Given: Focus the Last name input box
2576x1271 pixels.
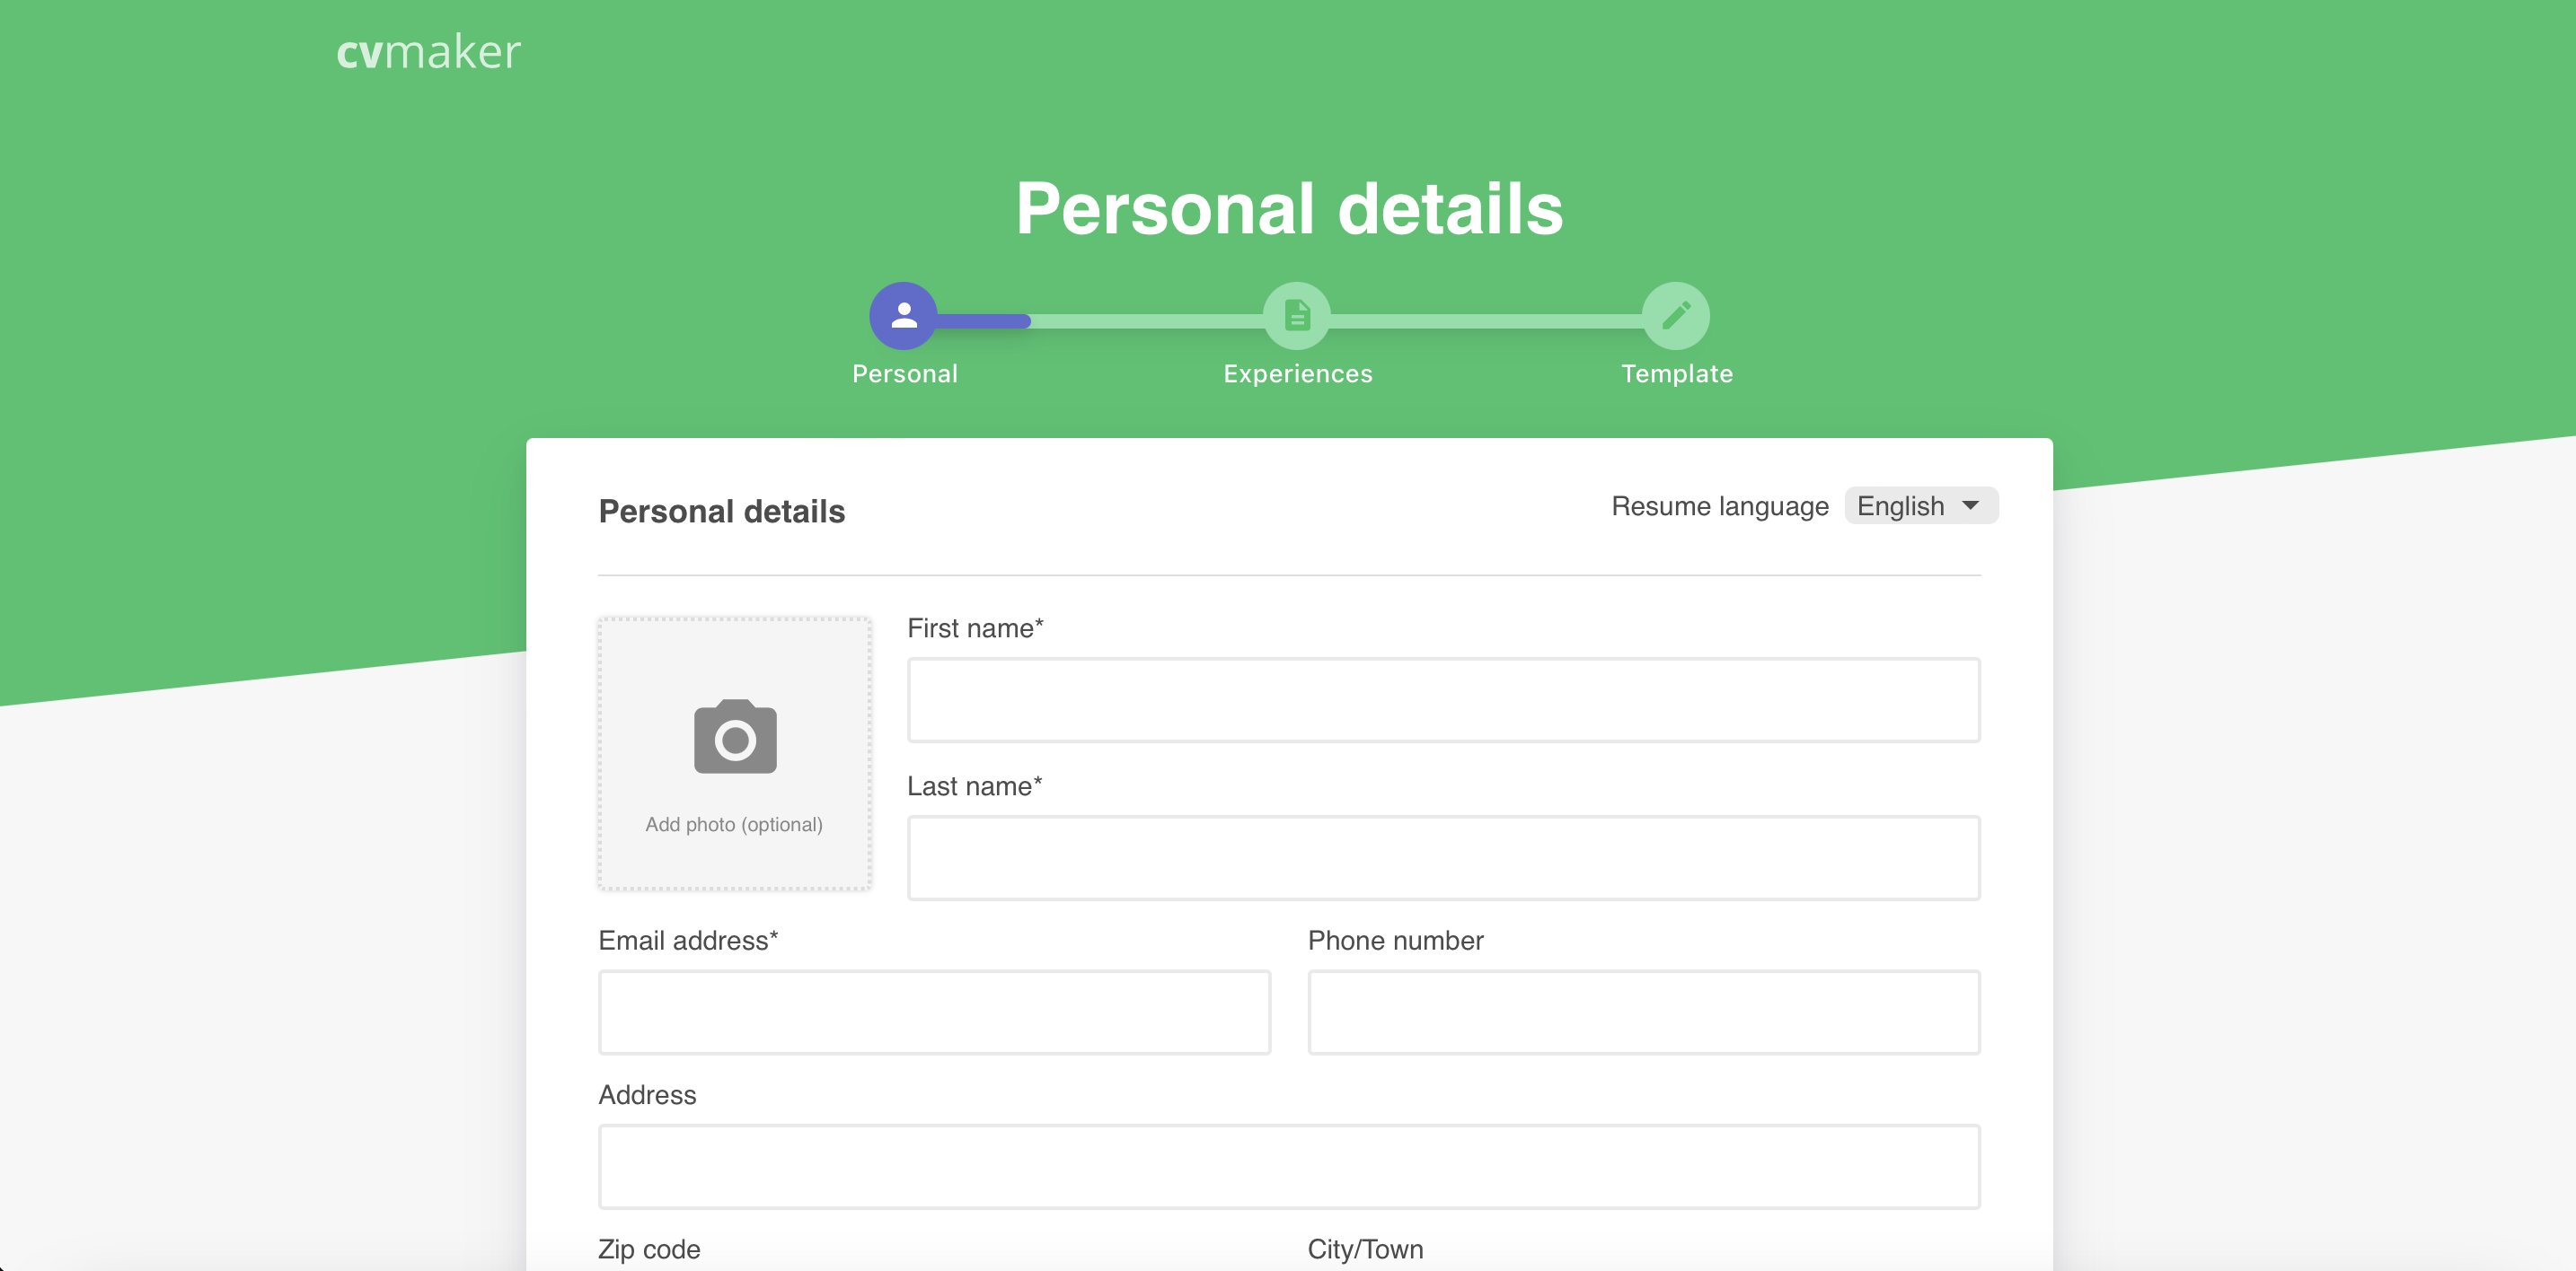Looking at the screenshot, I should click(x=1443, y=857).
